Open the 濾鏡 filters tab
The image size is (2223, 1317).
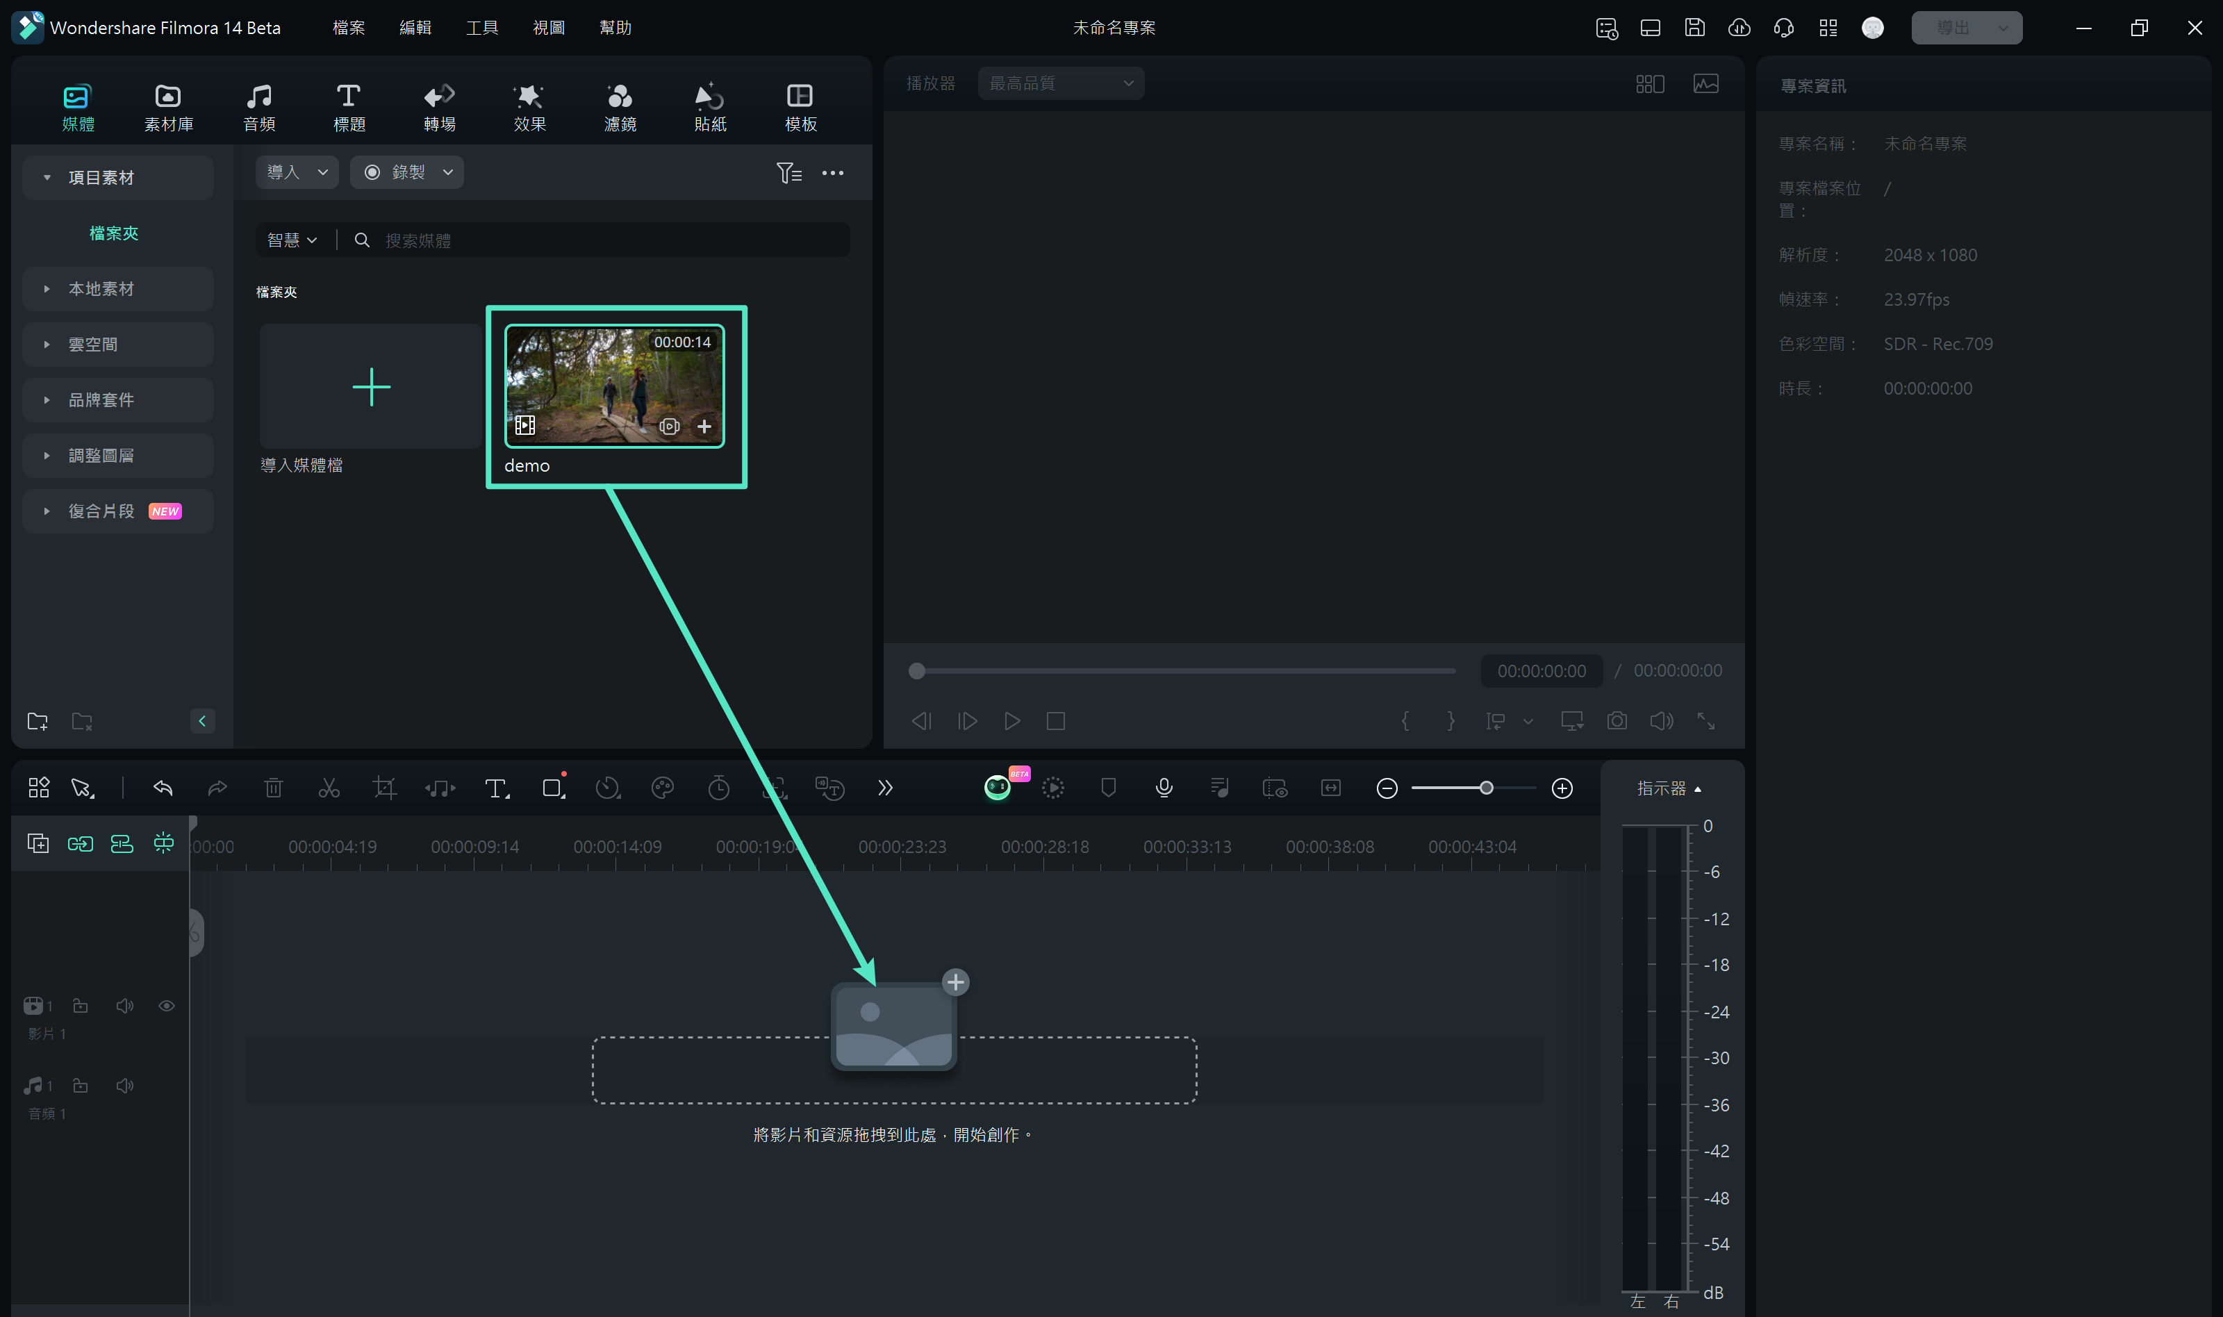tap(620, 108)
